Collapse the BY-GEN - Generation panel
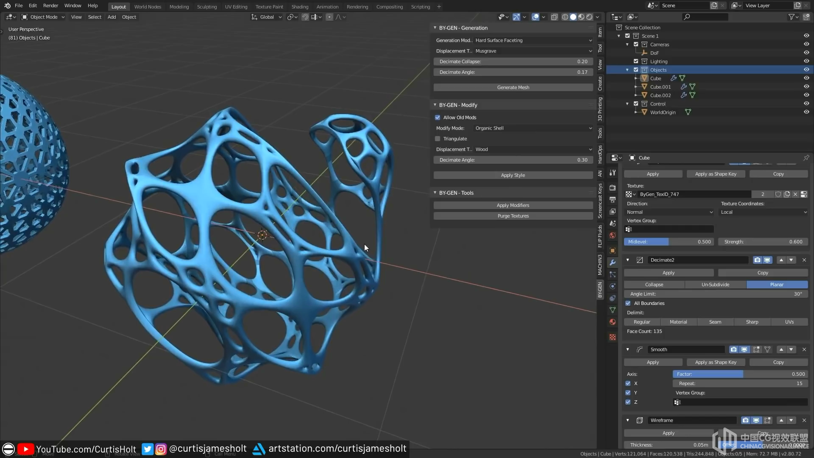Screen dimensions: 814x458 tap(435, 28)
